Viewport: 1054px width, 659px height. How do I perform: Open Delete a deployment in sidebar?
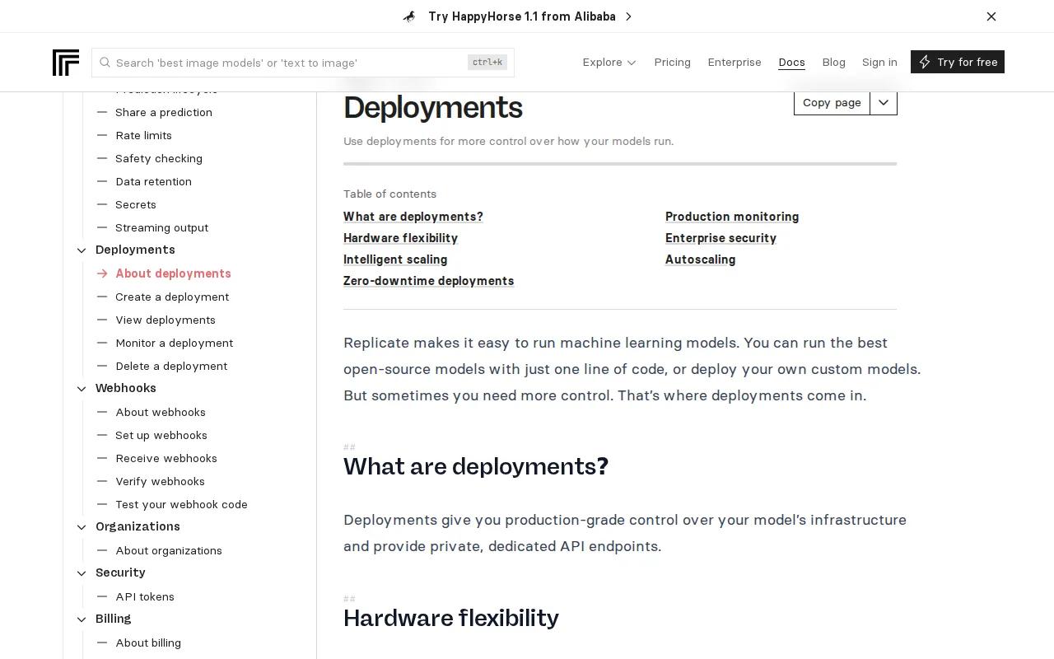pyautogui.click(x=171, y=366)
